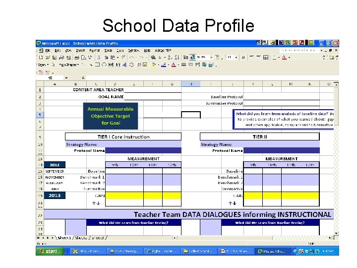Click the Merge and Center icon

click(x=265, y=58)
